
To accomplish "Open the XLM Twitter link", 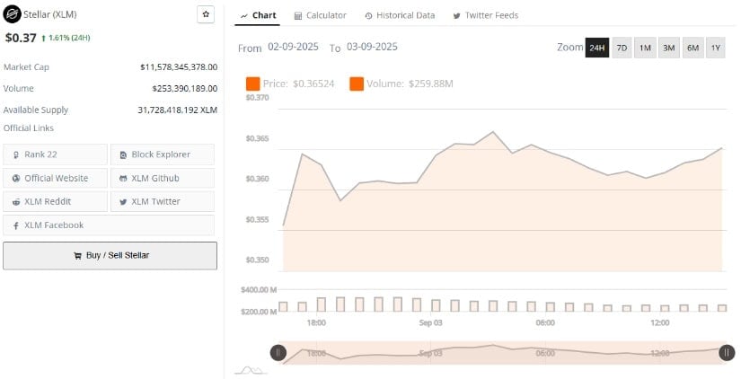I will click(x=162, y=201).
